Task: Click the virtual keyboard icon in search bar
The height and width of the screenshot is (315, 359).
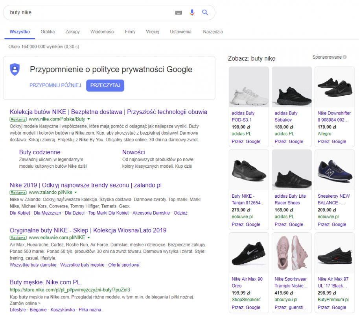Action: tap(179, 13)
